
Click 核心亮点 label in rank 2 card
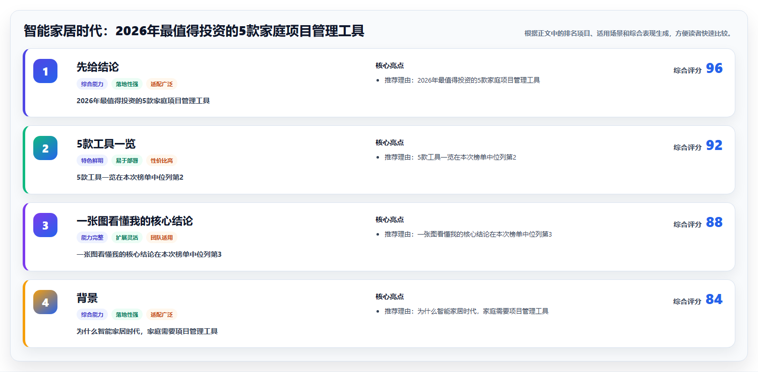pyautogui.click(x=390, y=142)
